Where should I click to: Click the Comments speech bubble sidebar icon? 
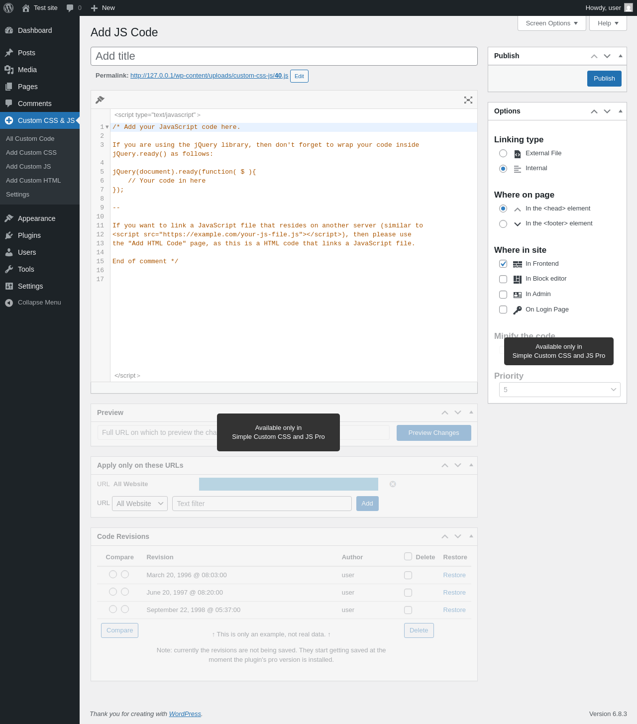tap(9, 103)
